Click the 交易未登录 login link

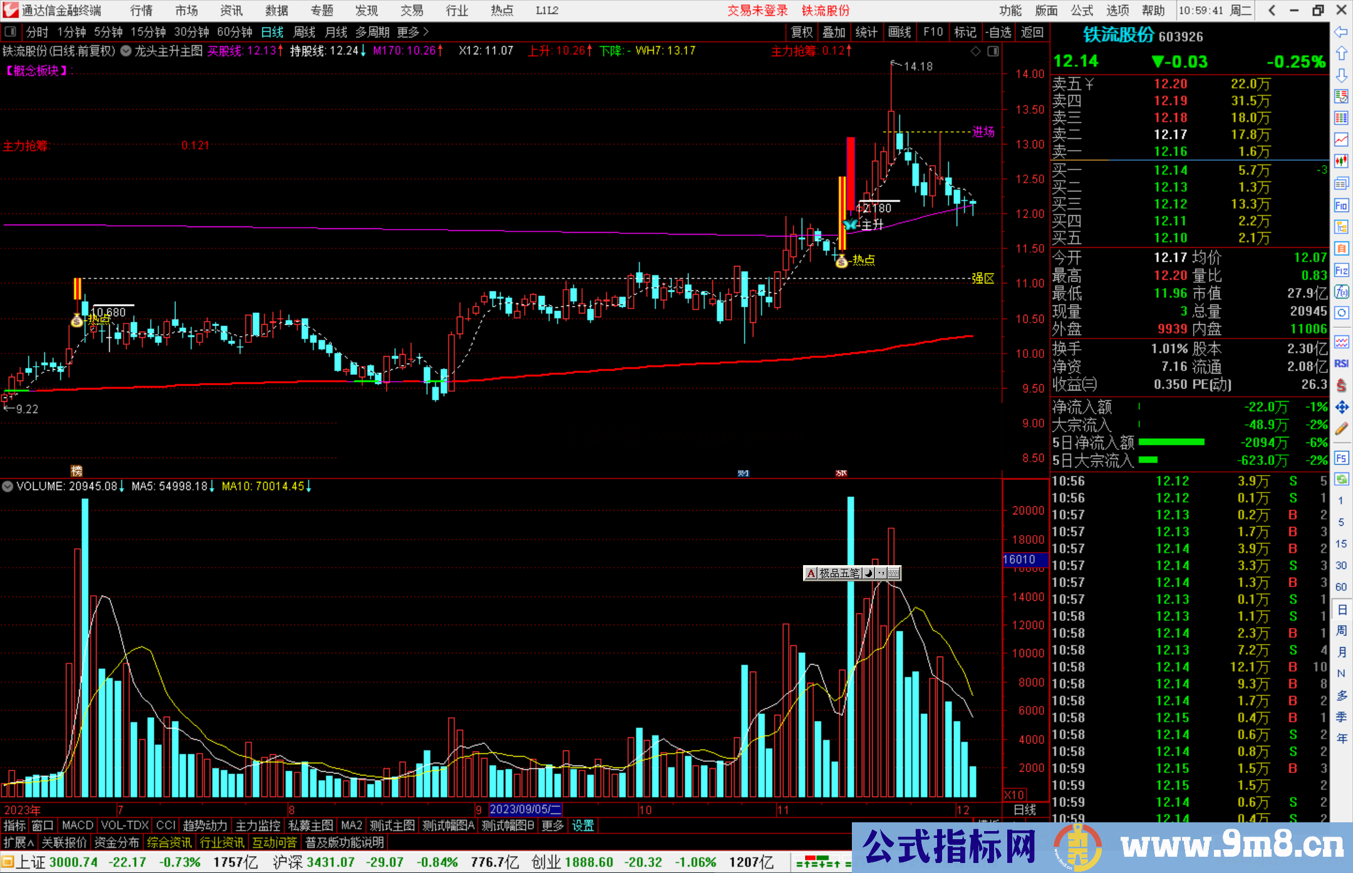757,11
